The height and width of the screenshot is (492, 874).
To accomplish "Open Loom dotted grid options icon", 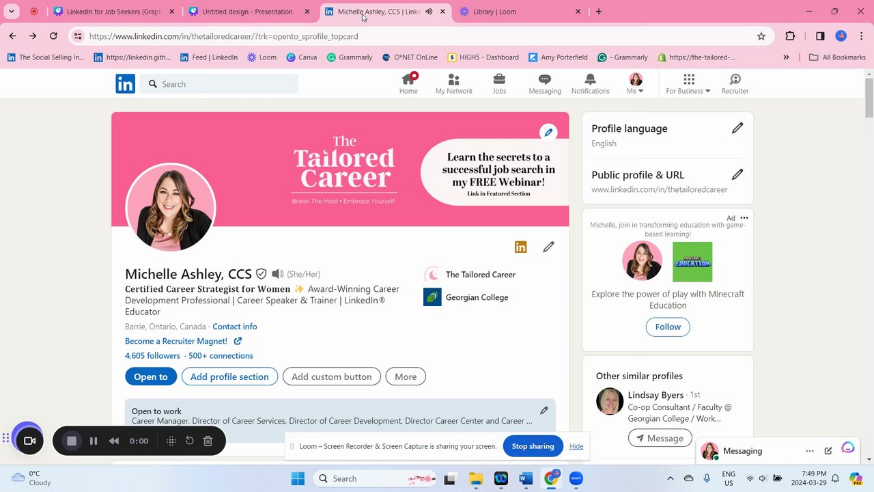I will [171, 441].
